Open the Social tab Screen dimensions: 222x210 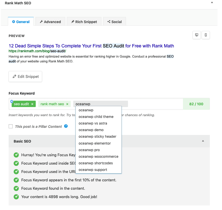[115, 22]
